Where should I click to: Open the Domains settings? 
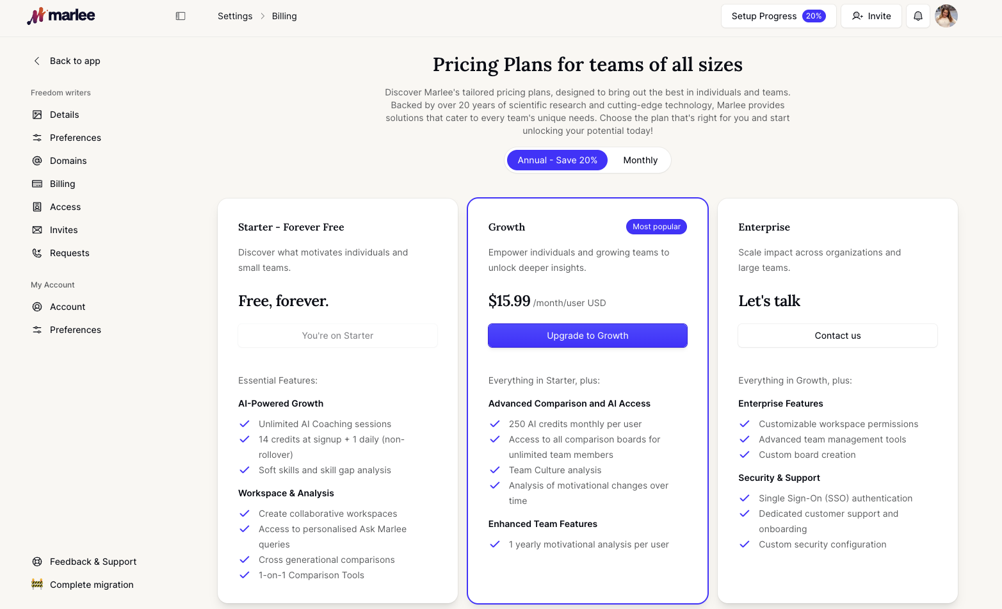click(68, 161)
